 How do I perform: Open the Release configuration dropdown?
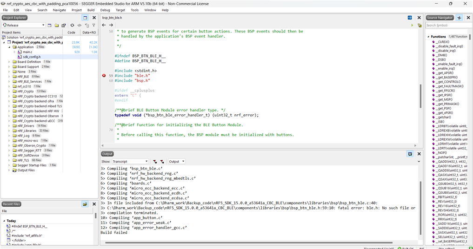(x=24, y=26)
